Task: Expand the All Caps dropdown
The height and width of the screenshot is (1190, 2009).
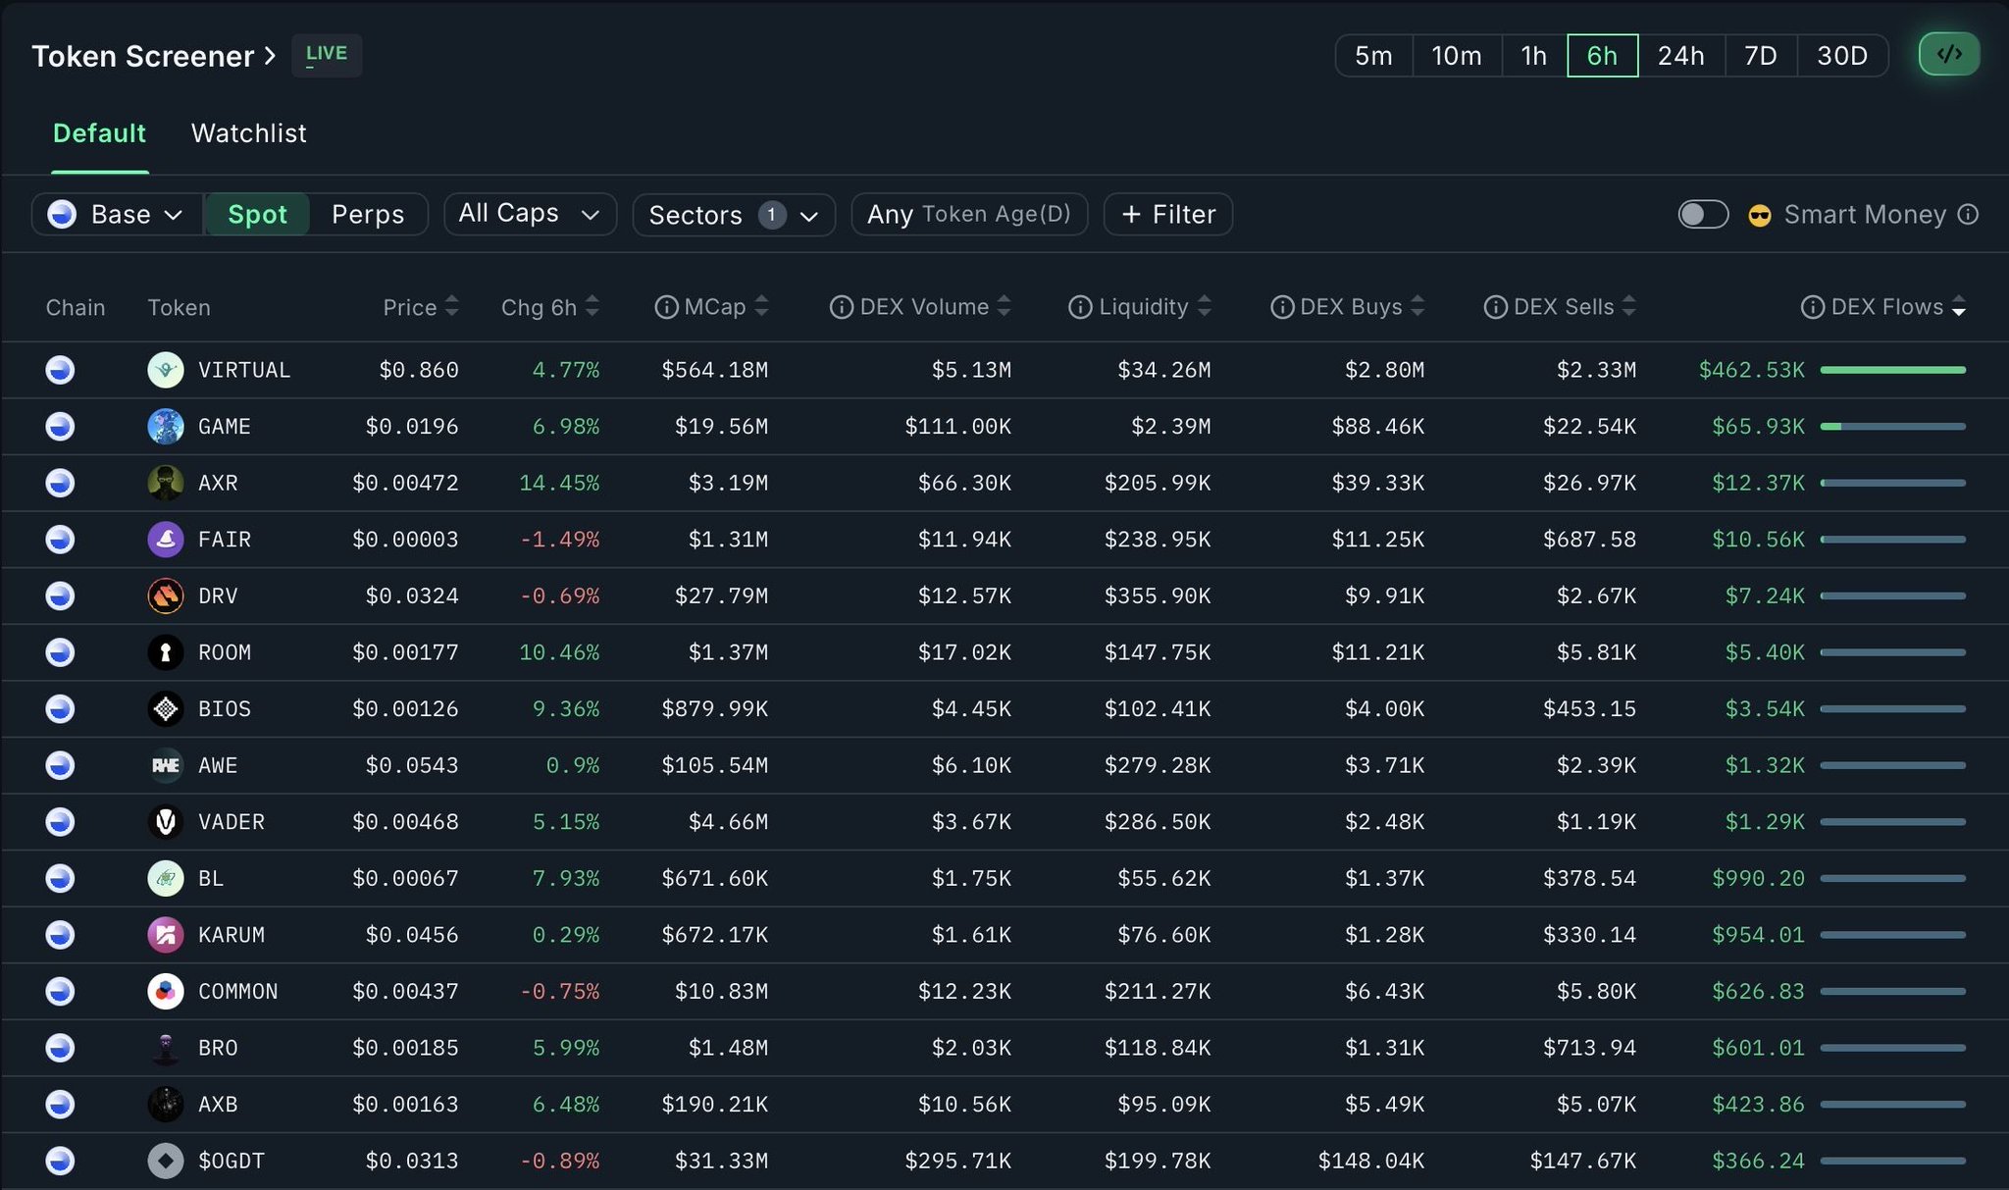Action: tap(530, 214)
